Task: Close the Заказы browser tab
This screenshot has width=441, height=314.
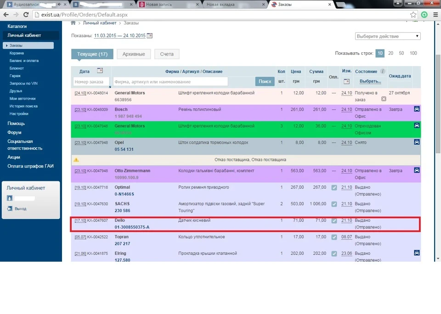Action: click(x=330, y=5)
